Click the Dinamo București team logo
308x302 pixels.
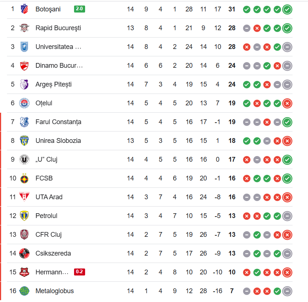click(x=25, y=66)
